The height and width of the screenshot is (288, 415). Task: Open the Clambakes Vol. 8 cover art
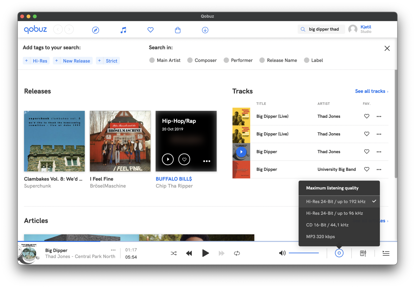(54, 141)
